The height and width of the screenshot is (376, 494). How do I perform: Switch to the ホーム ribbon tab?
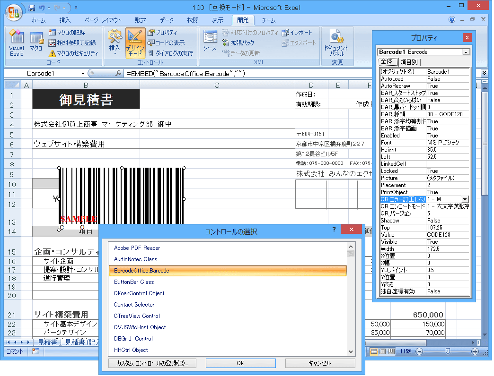[x=38, y=20]
